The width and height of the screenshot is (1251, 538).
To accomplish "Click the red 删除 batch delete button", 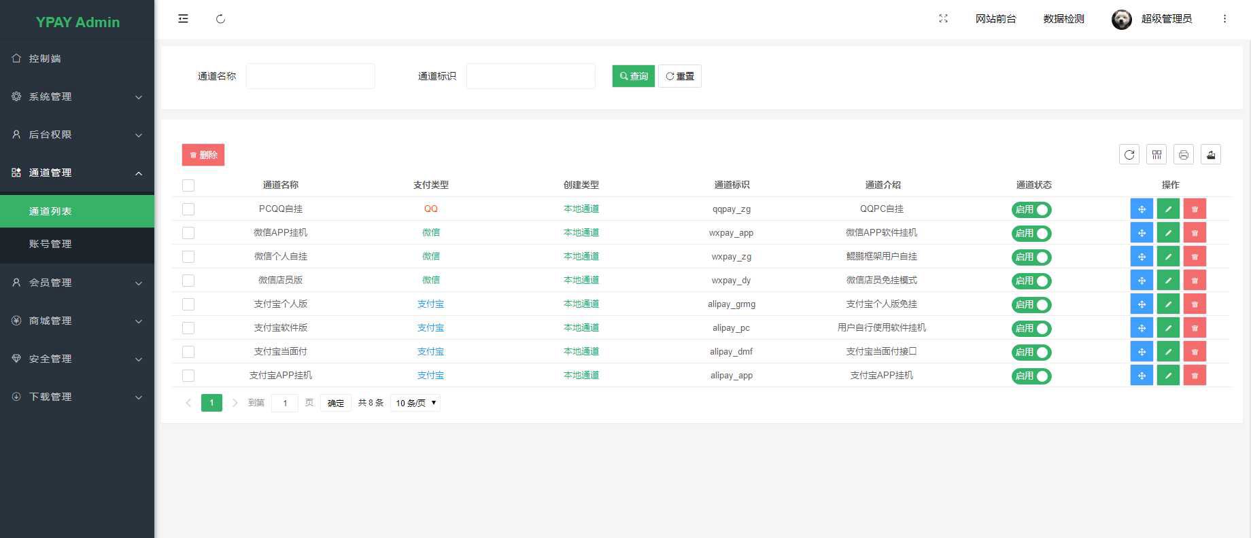I will [203, 155].
